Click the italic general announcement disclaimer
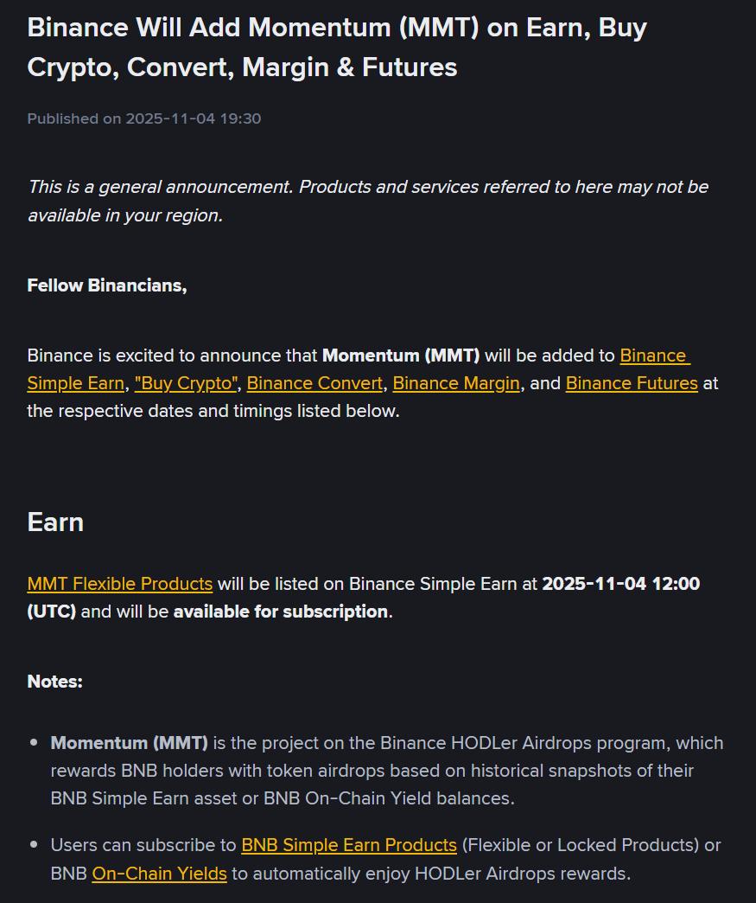 coord(367,201)
